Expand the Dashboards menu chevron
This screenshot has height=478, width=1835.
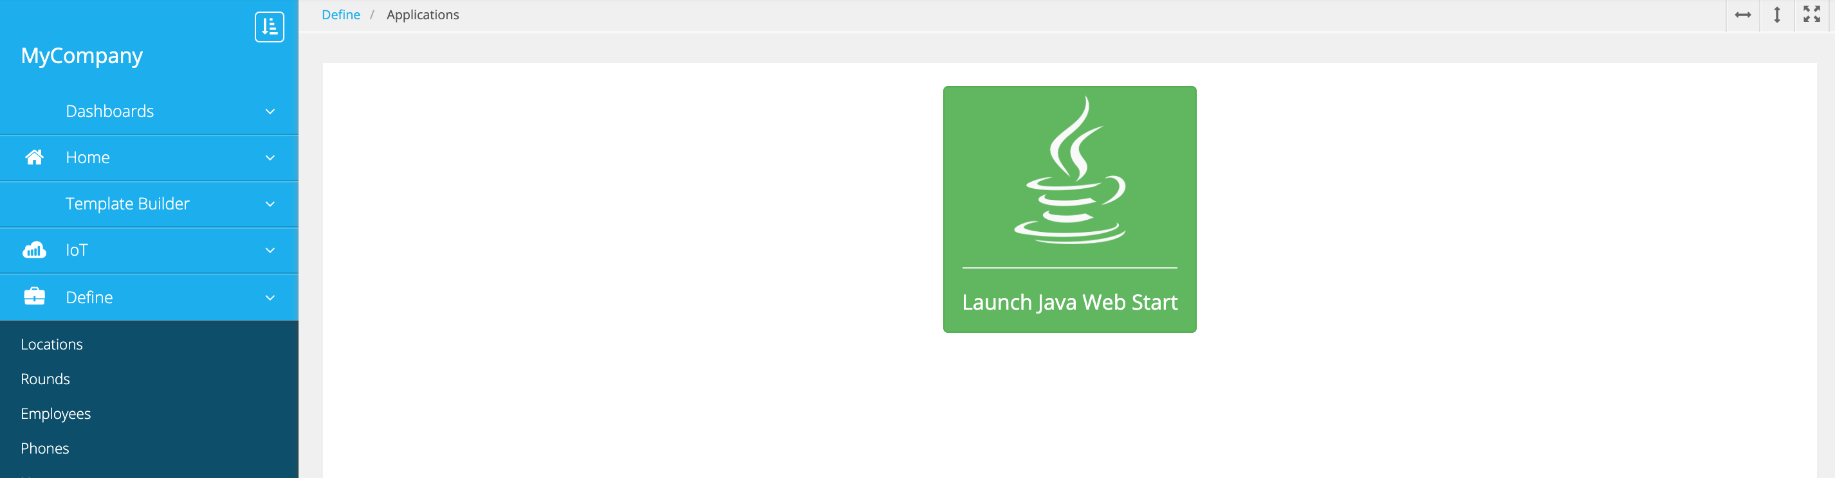(270, 112)
